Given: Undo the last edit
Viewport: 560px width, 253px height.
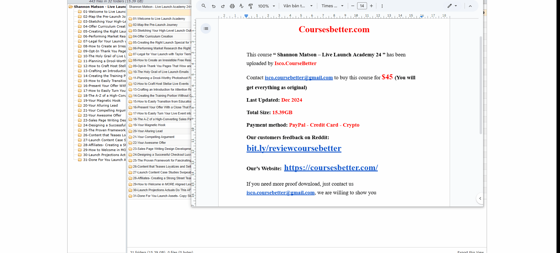Looking at the screenshot, I should tap(214, 6).
